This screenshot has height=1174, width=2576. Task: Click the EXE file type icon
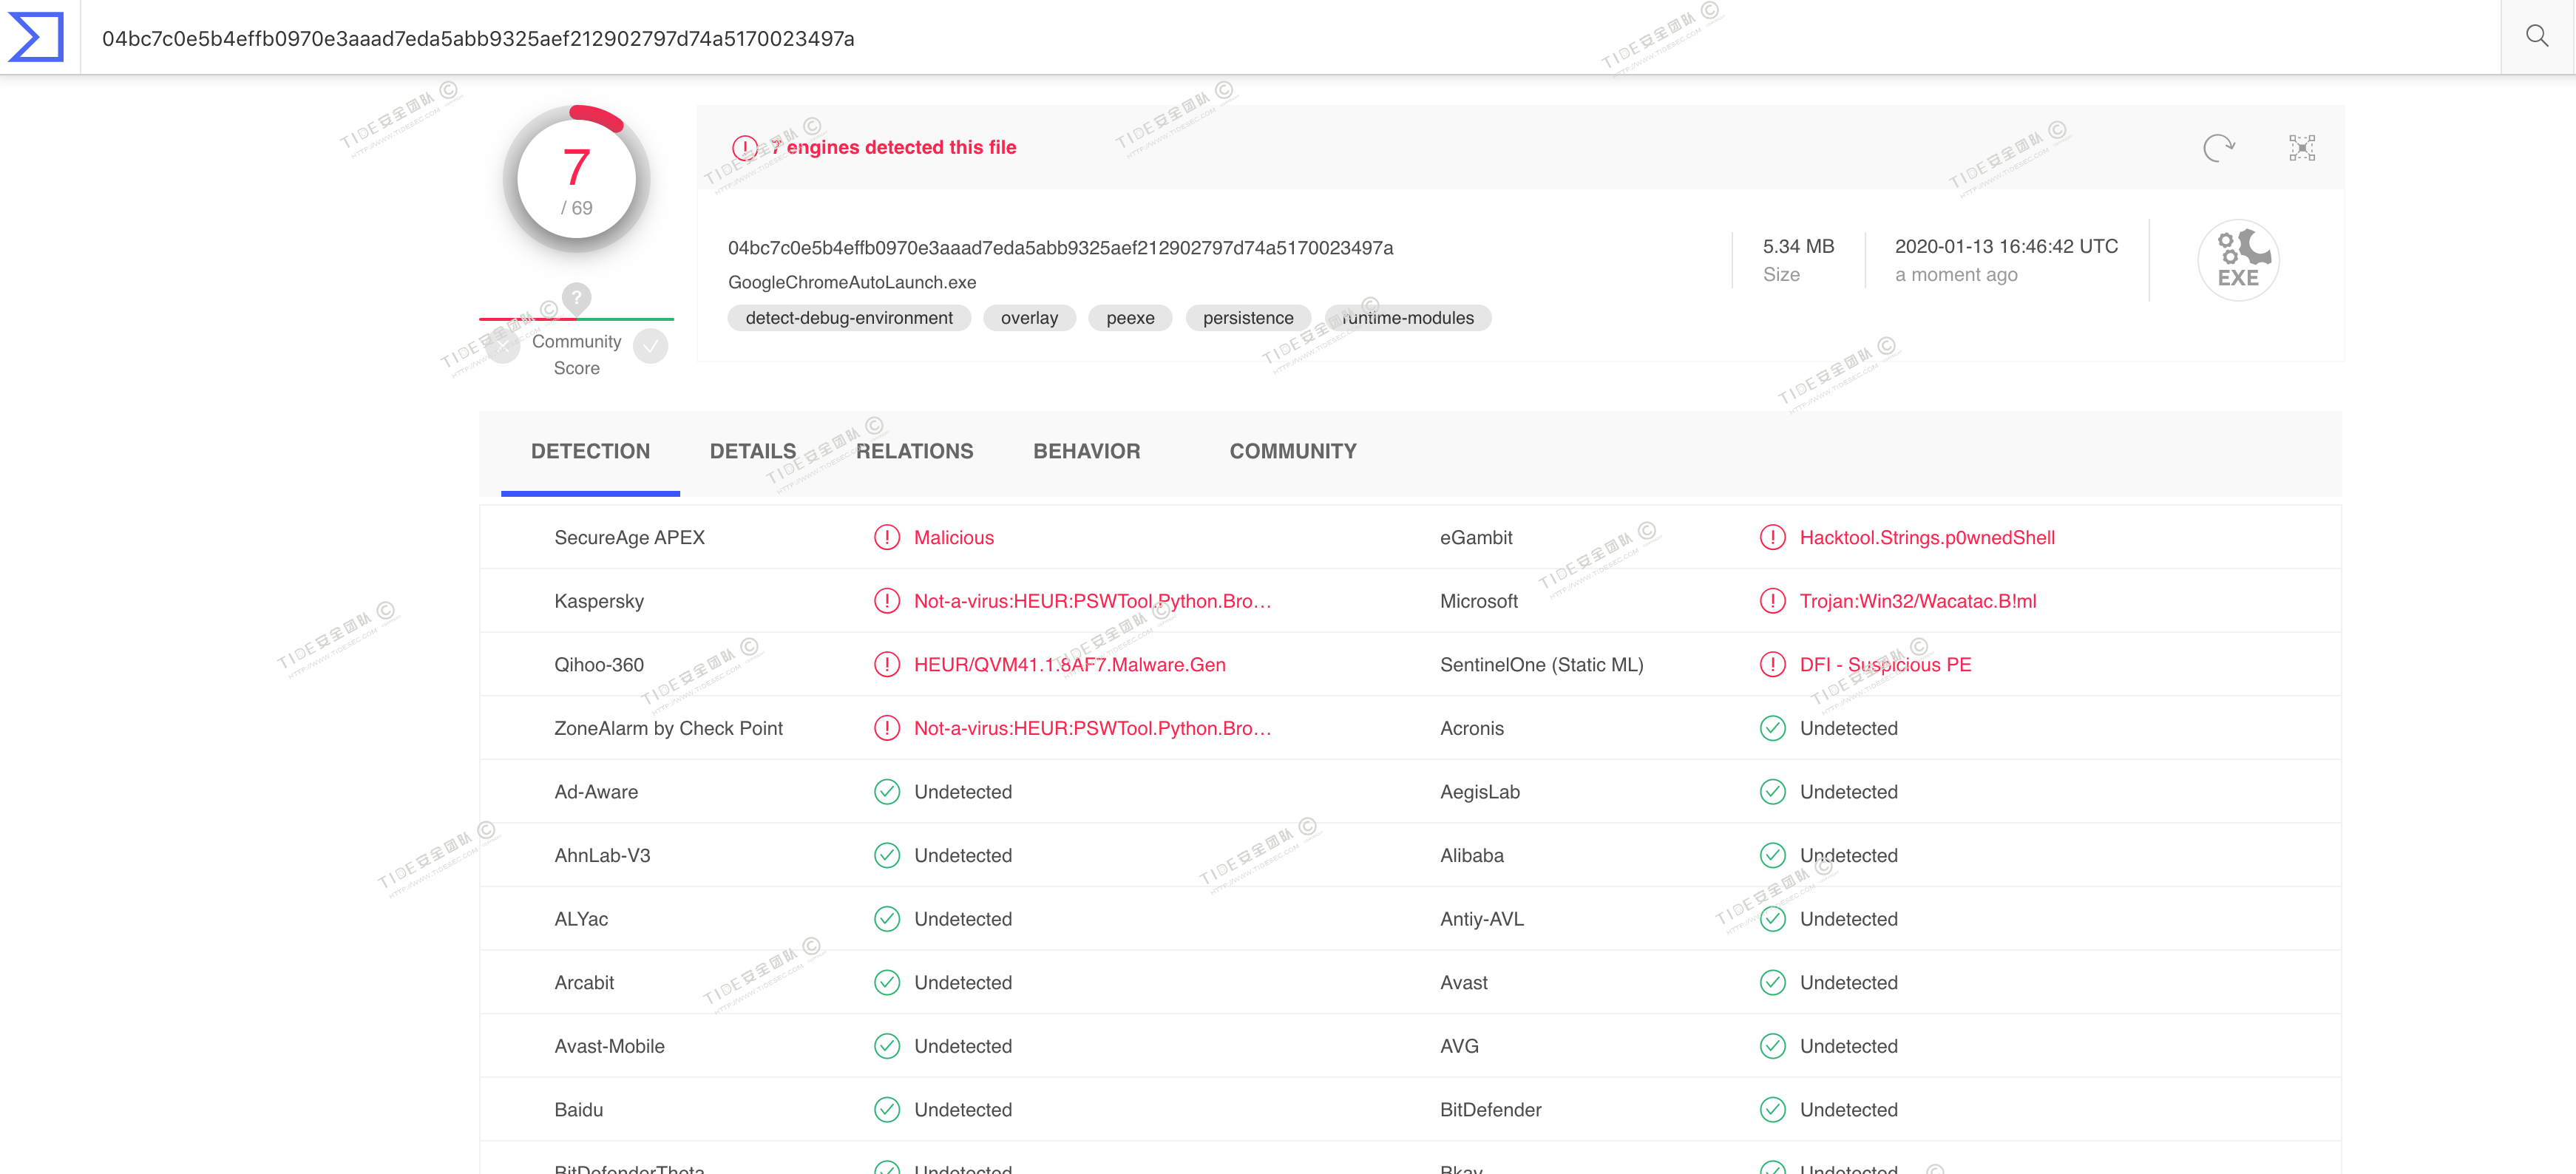coord(2237,260)
